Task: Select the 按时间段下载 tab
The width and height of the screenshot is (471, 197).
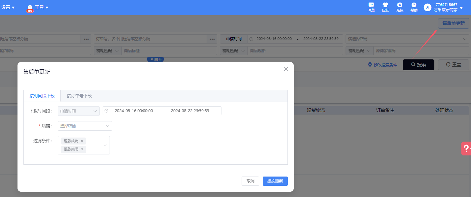Action: tap(42, 96)
